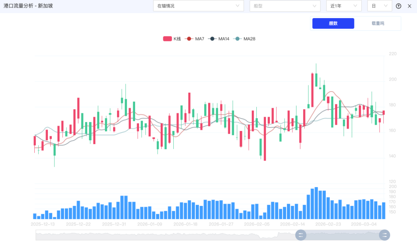Screen dimensions: 417x245
Task: Click the 港口流量分析 - 新加坡 title
Action: coord(28,6)
